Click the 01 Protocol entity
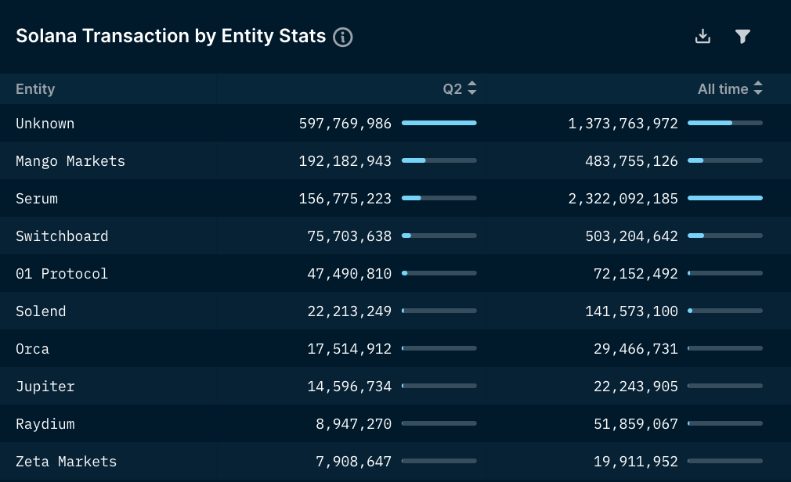 (x=62, y=274)
